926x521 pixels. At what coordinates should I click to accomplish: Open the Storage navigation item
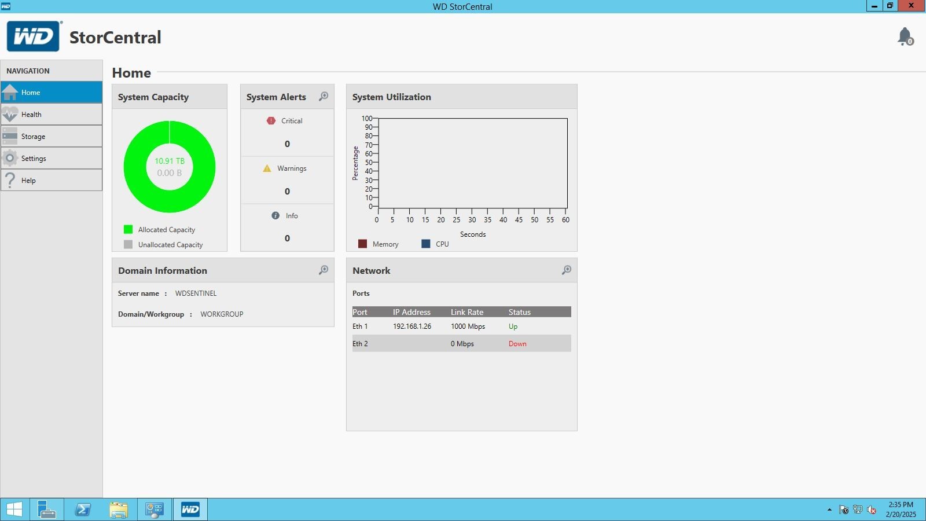(x=52, y=137)
